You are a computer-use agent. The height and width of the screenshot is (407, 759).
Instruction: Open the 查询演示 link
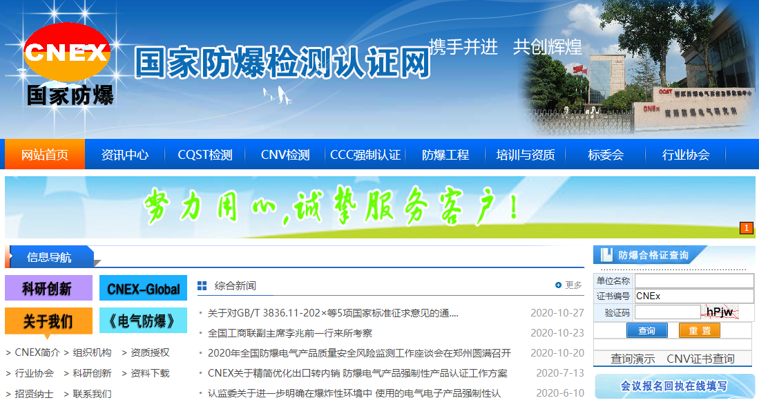pyautogui.click(x=632, y=359)
